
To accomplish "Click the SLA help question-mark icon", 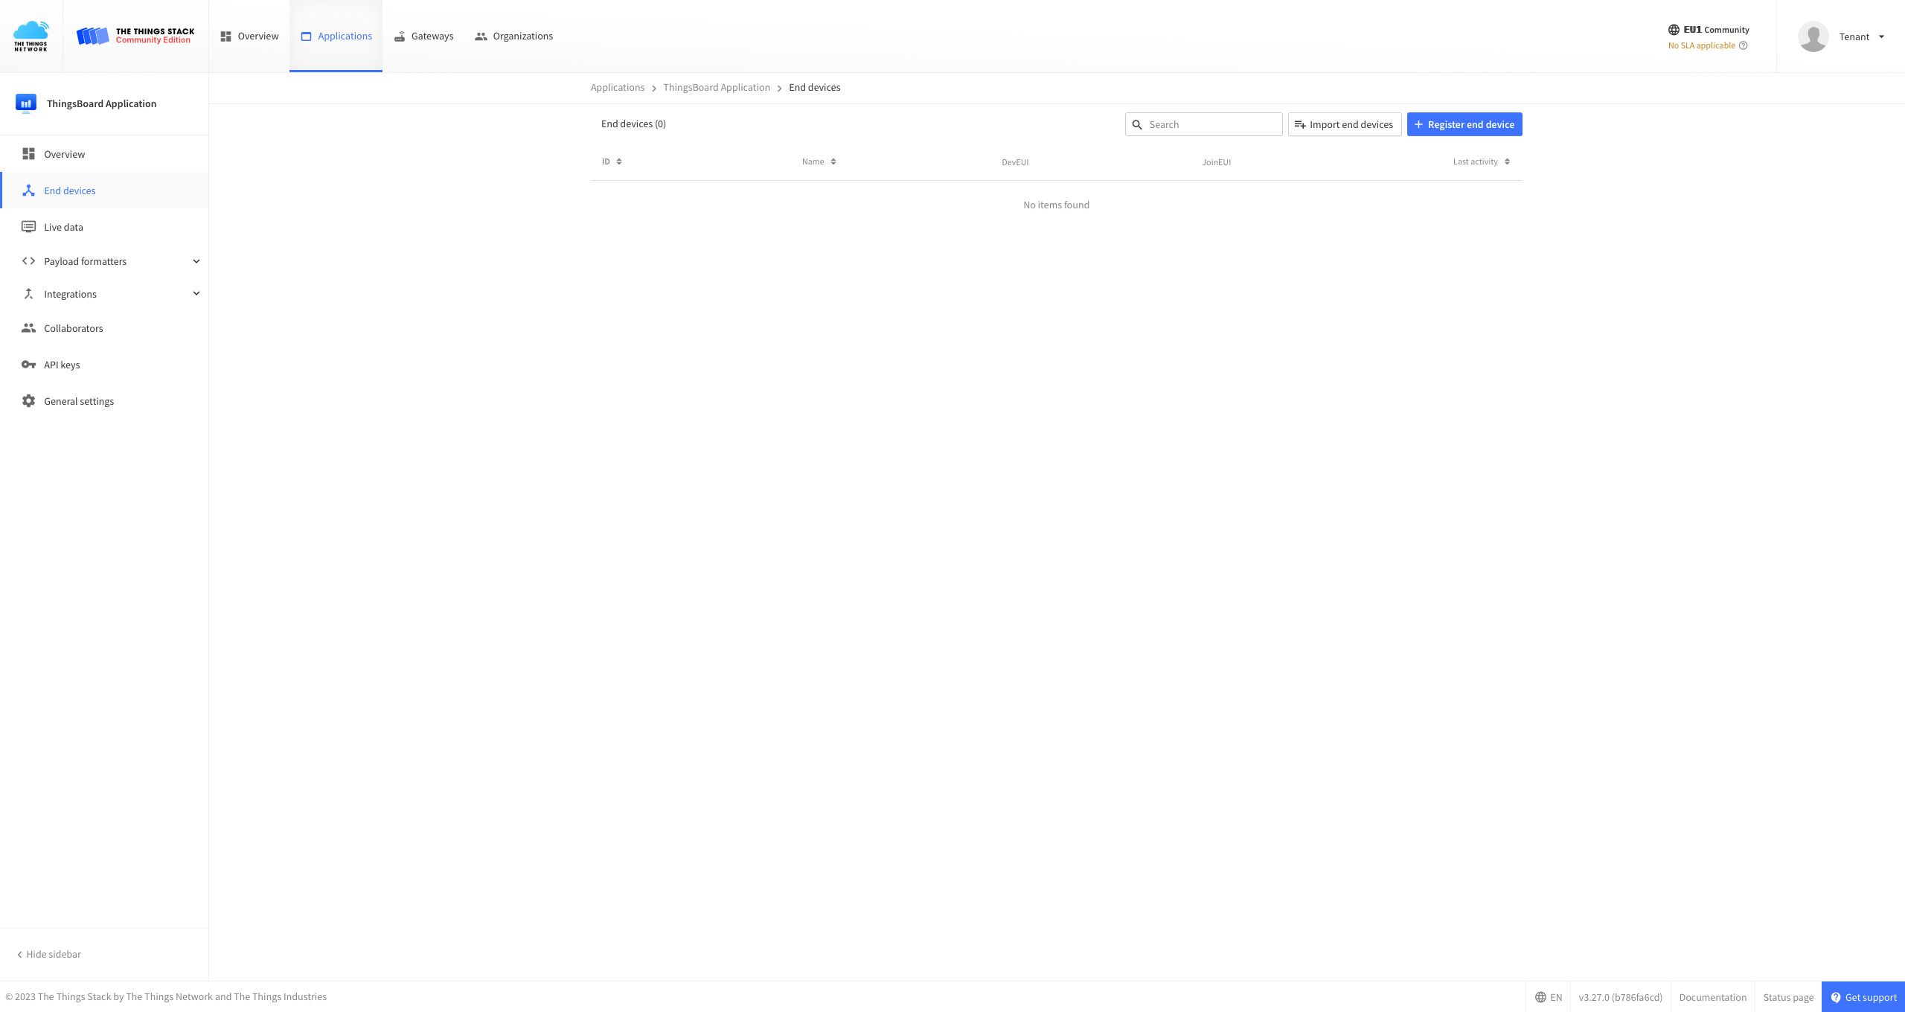I will pos(1743,46).
